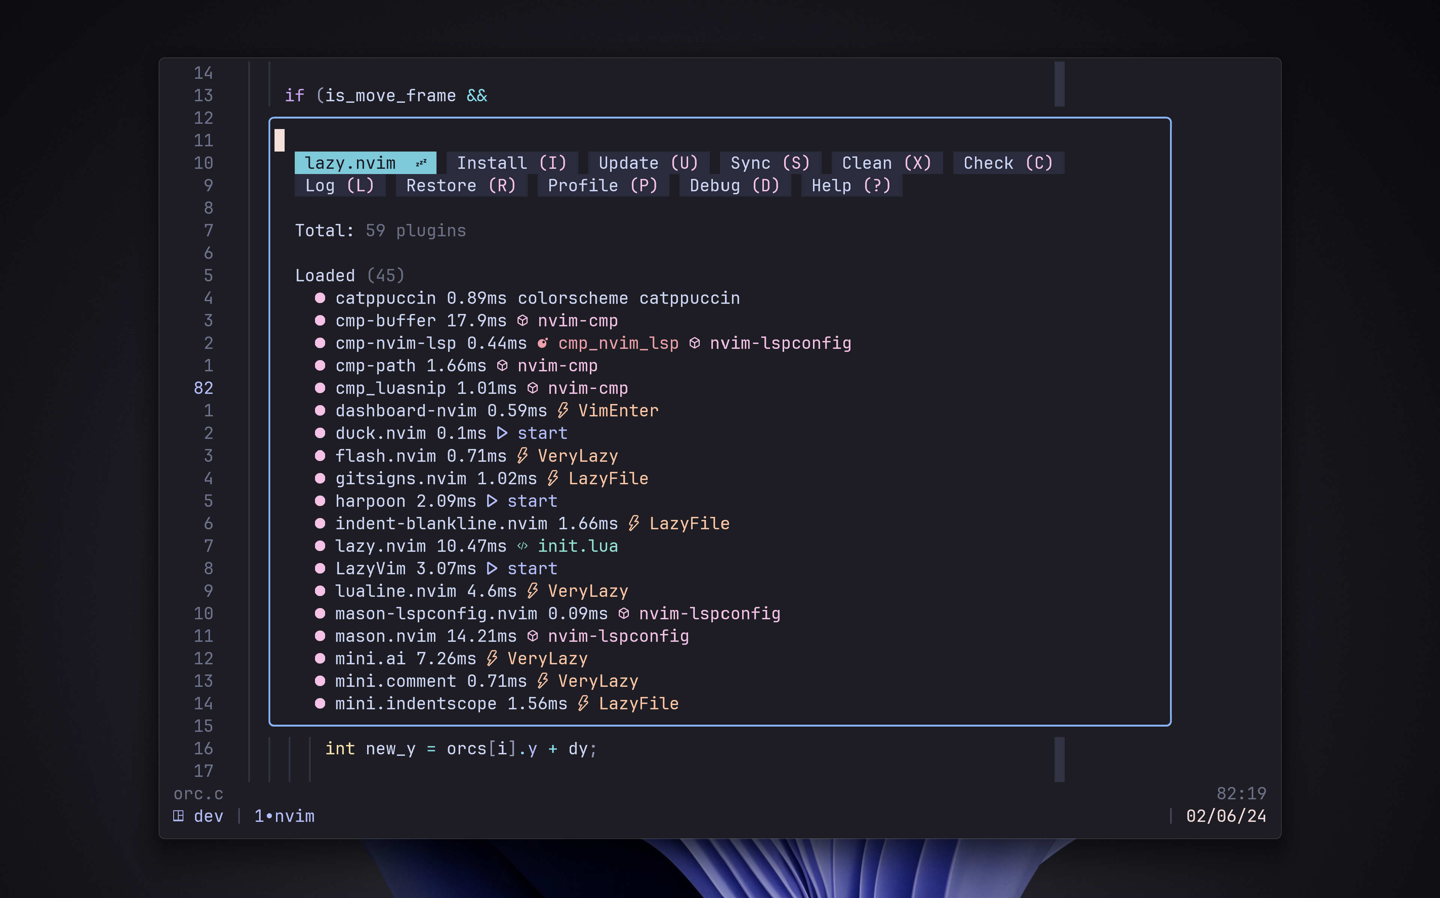This screenshot has width=1440, height=898.
Task: Click the Help (?) button
Action: pos(851,185)
